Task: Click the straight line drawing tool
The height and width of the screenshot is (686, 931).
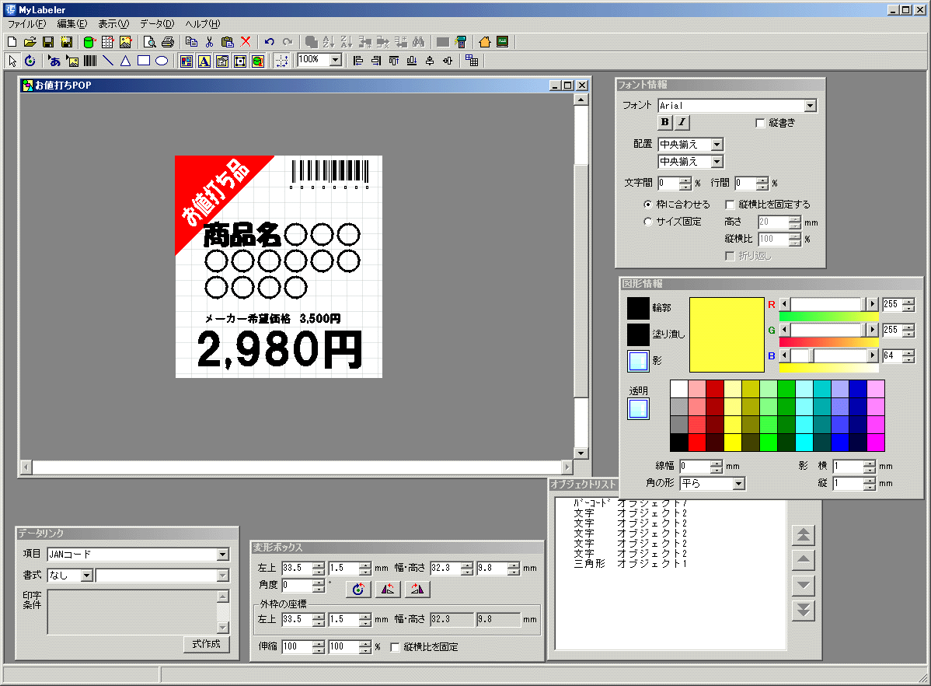Action: click(x=107, y=61)
